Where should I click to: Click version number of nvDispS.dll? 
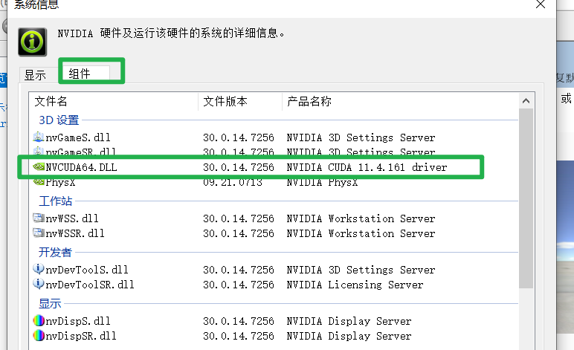pos(239,321)
